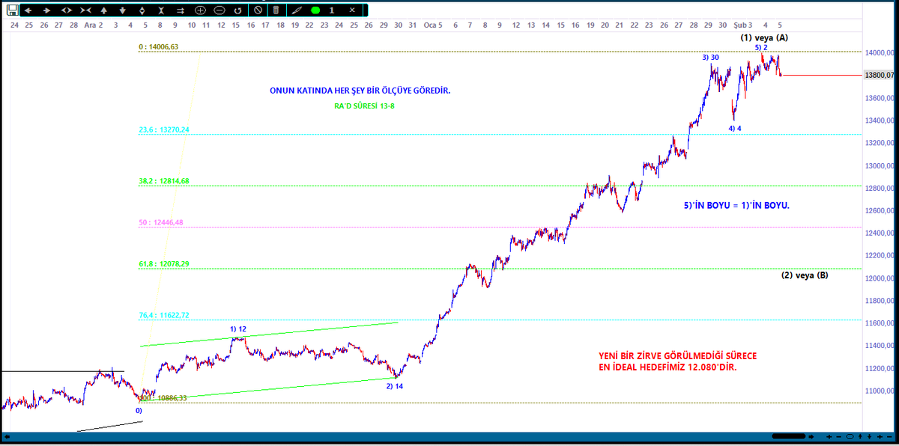Click the 13200,00 price axis label

(880, 143)
